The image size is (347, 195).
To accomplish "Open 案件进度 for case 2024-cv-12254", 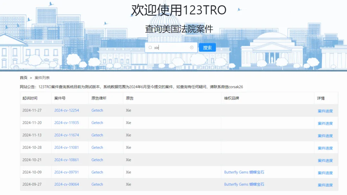I will (325, 111).
